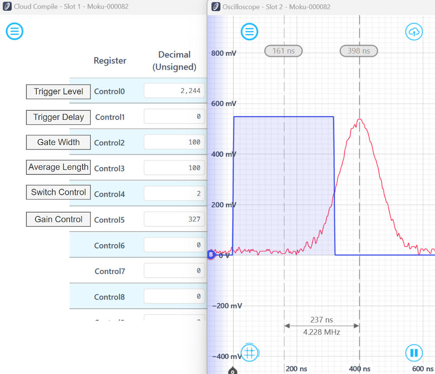Viewport: 435px width, 374px height.
Task: Click the Control5 field showing 327
Action: pos(174,219)
